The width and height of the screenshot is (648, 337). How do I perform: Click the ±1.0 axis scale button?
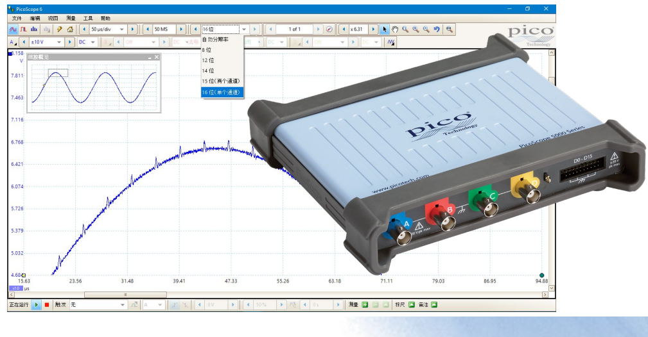click(15, 288)
